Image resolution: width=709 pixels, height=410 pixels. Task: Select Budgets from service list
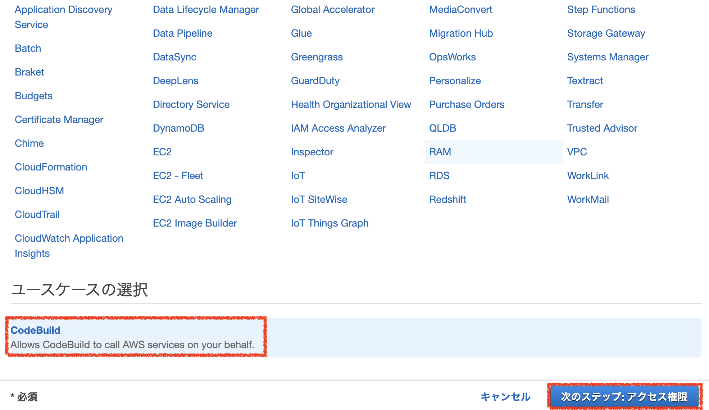coord(34,96)
